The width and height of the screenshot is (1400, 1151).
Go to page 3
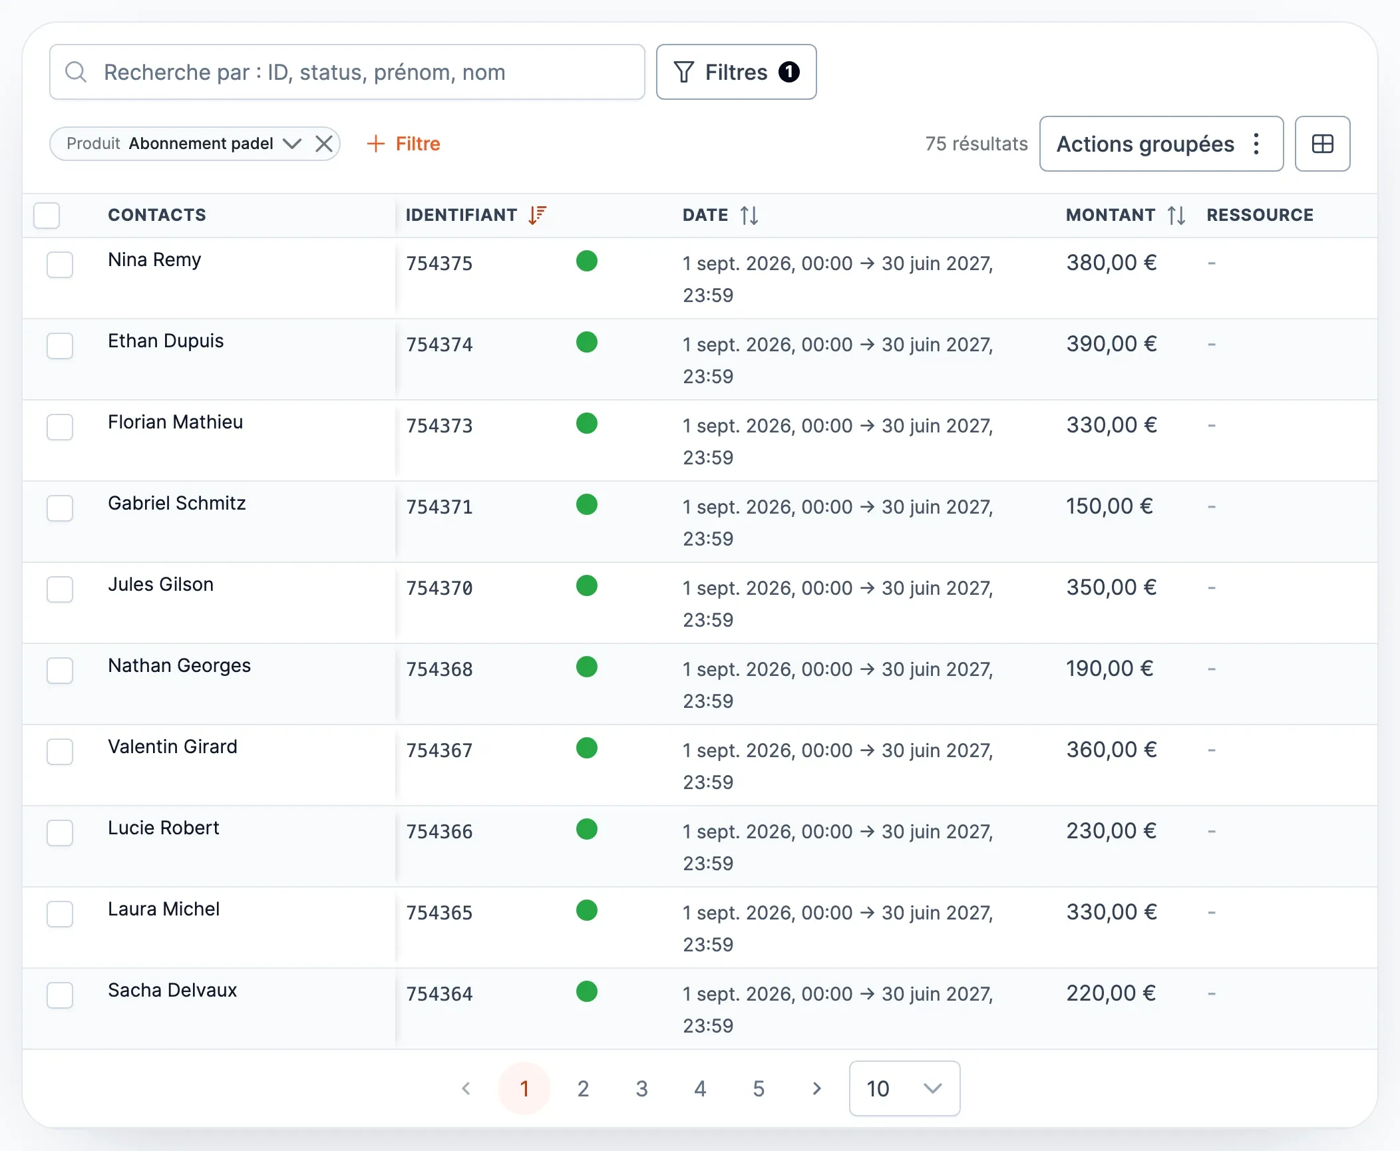pyautogui.click(x=641, y=1088)
